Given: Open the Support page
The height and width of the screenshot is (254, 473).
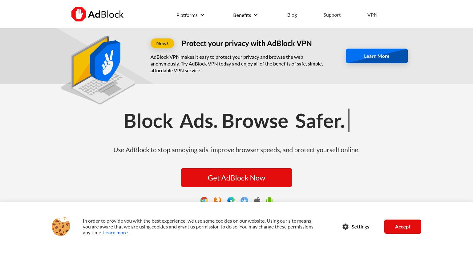Looking at the screenshot, I should (332, 15).
